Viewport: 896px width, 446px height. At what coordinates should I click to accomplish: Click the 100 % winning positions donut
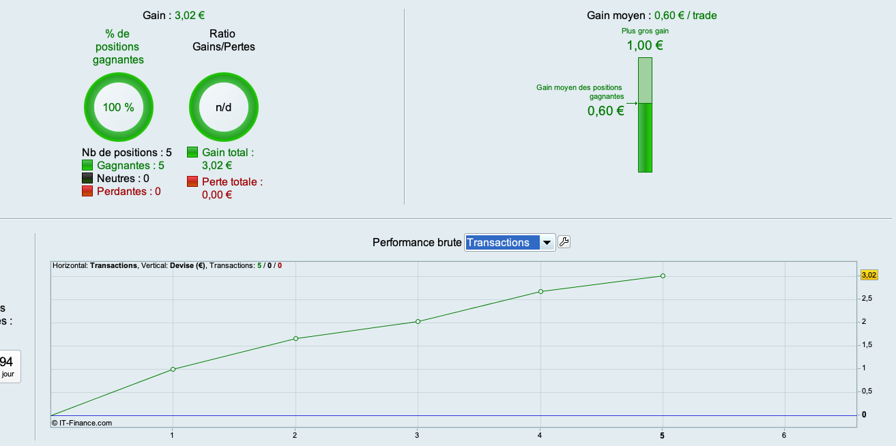click(119, 107)
